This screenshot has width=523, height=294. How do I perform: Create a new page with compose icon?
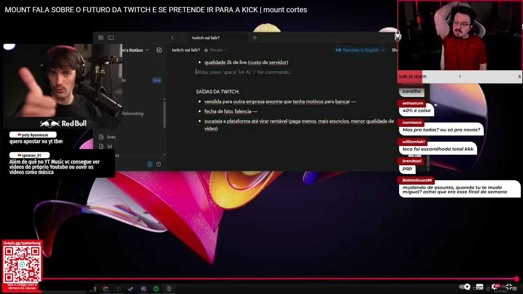coord(159,50)
